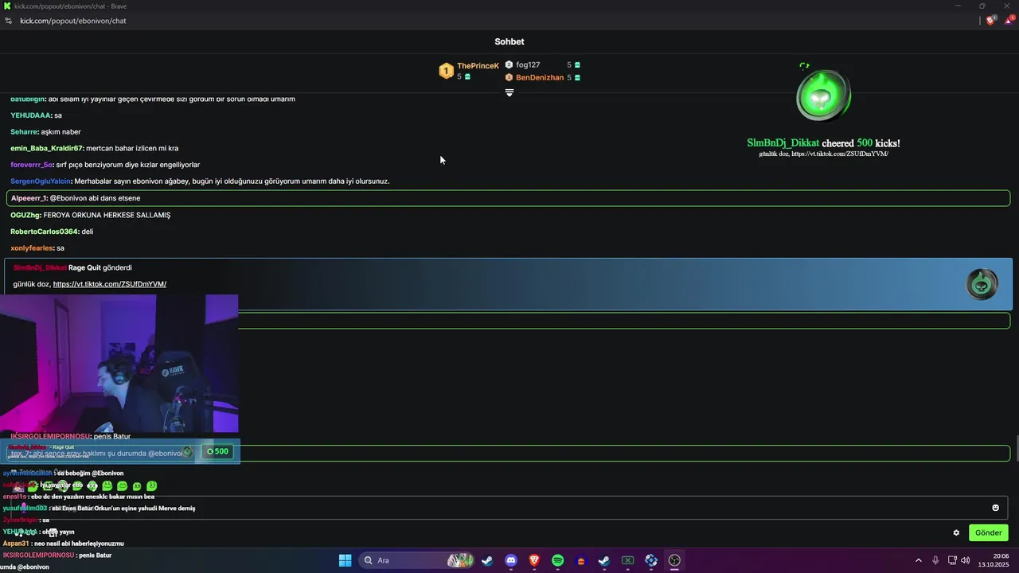Open first Steam icon next to the search box
1019x573 pixels.
[487, 560]
